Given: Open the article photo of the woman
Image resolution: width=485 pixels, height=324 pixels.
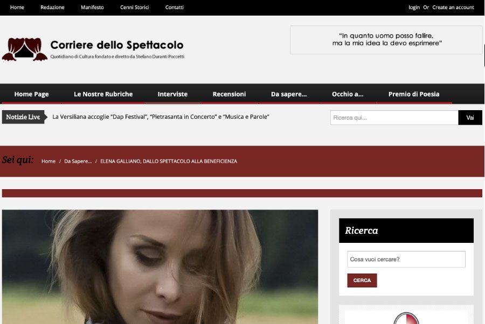Looking at the screenshot, I should 160,267.
